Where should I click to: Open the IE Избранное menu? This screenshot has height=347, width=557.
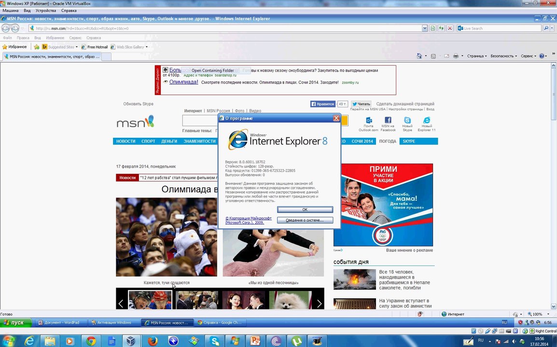55,38
